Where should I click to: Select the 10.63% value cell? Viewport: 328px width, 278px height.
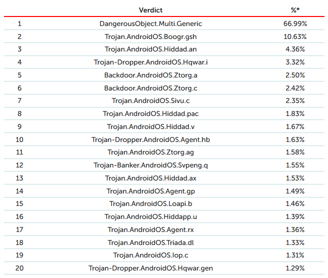pos(294,36)
